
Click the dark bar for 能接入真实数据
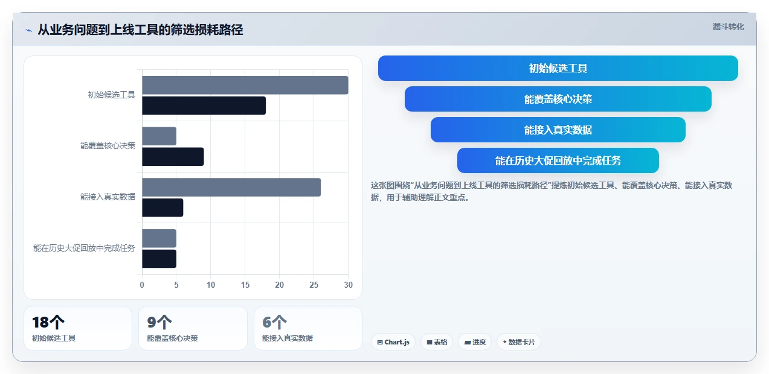(x=162, y=208)
